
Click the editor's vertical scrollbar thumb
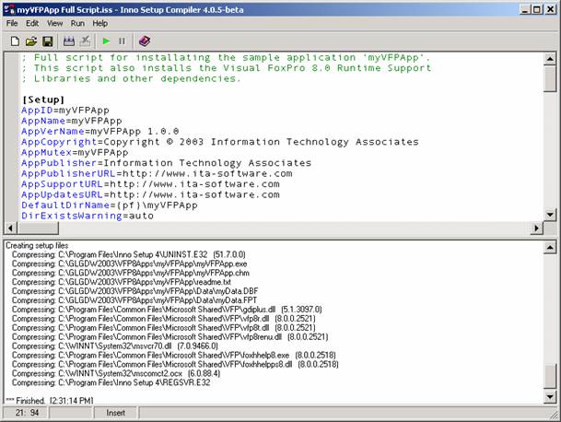click(x=550, y=78)
